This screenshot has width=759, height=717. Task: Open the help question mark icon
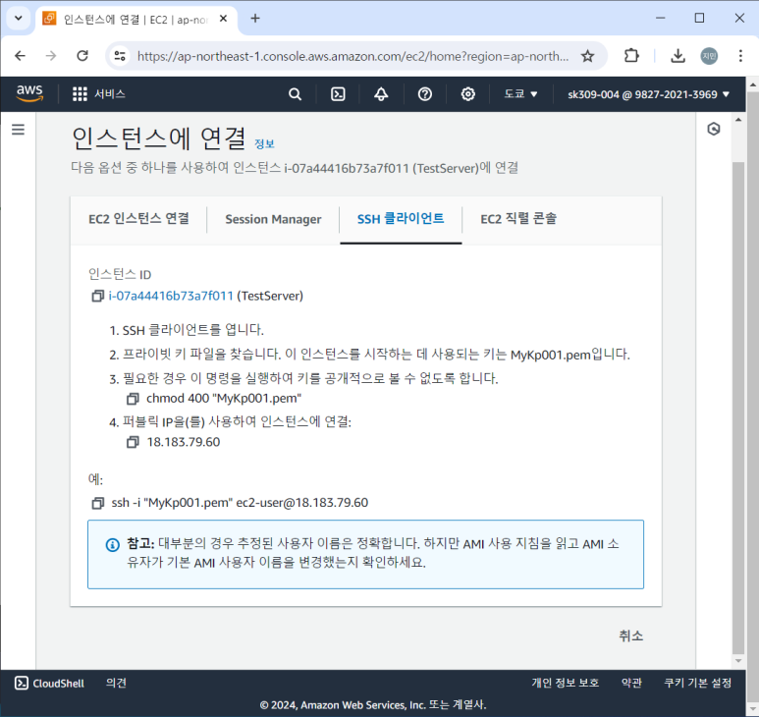424,94
